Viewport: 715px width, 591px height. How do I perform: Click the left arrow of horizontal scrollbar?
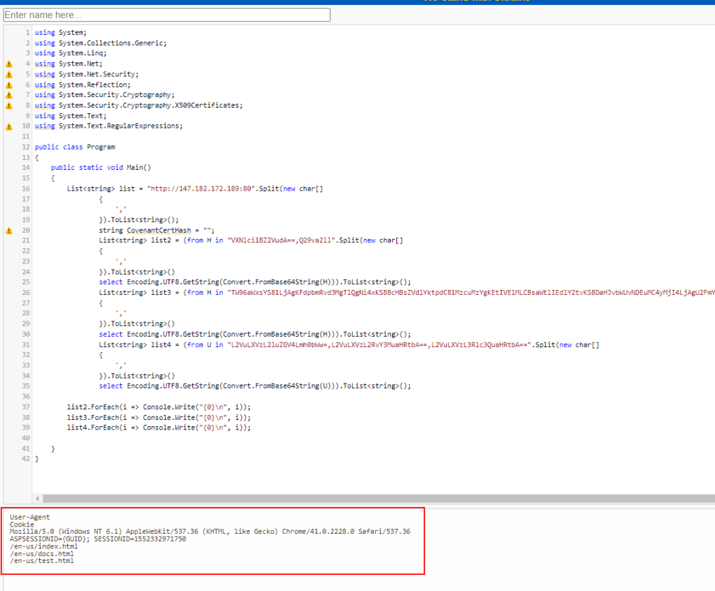(x=38, y=499)
